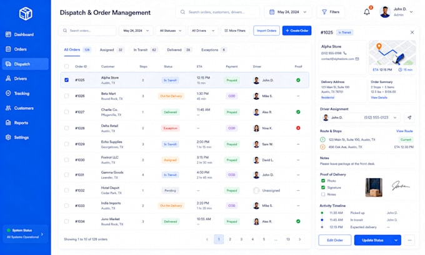The image size is (425, 255).
Task: Open the All Drivers dropdown
Action: point(203,31)
